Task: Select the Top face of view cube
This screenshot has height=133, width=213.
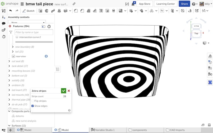Action: [196, 34]
